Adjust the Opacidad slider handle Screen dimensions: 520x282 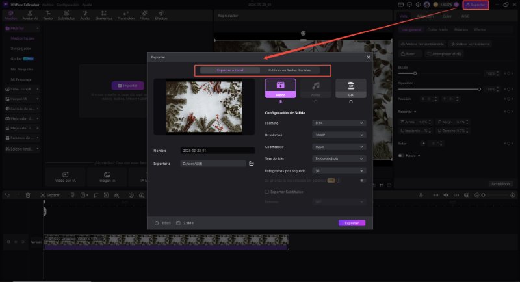click(x=479, y=89)
